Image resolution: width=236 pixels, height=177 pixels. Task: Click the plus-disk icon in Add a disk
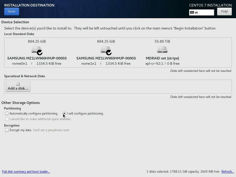[x=18, y=84]
